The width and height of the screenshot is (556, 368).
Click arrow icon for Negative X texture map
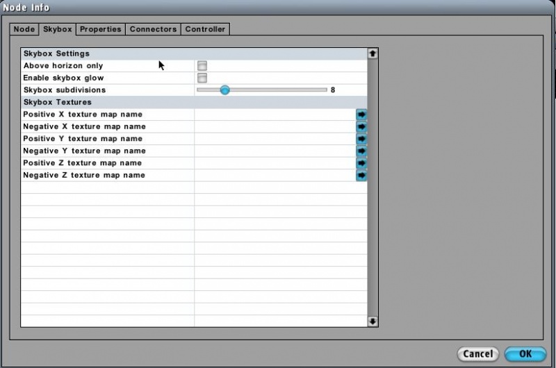pos(361,127)
